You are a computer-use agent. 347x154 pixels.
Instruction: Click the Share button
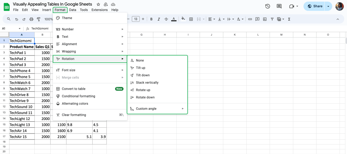(x=315, y=6)
